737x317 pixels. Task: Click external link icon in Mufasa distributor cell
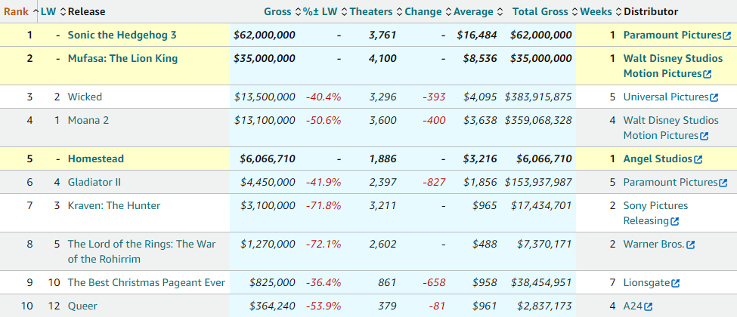(x=708, y=74)
